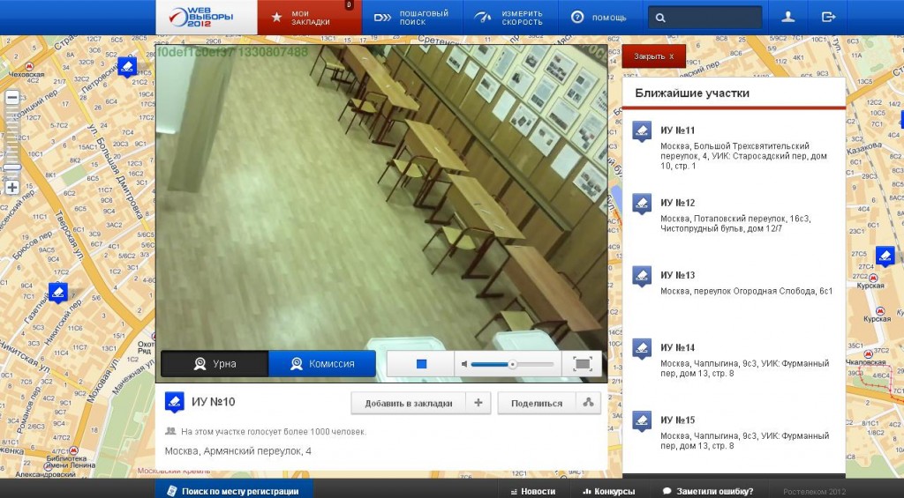This screenshot has width=904, height=498.
Task: Switch to the Комиссия camera view
Action: point(322,364)
